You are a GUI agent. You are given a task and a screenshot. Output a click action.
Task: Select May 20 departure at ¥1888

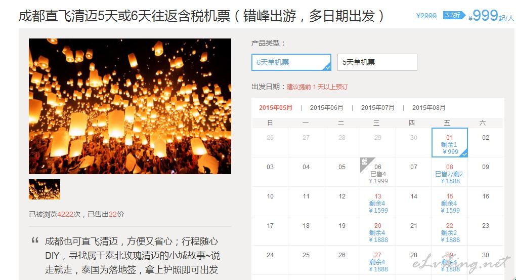(378, 230)
